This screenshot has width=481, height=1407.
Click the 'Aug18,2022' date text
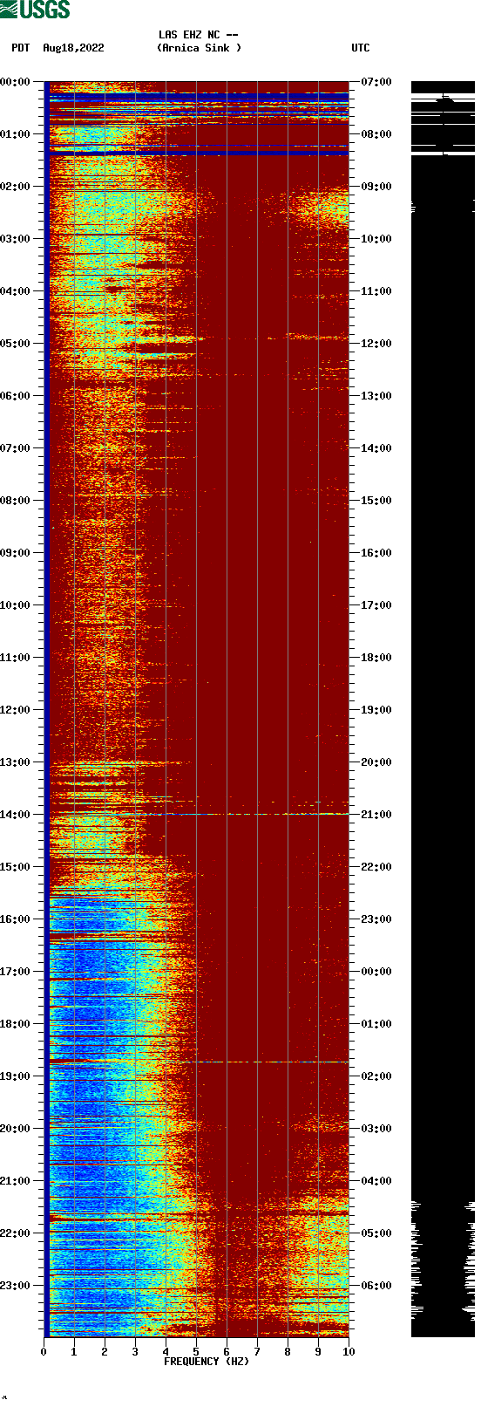(73, 48)
